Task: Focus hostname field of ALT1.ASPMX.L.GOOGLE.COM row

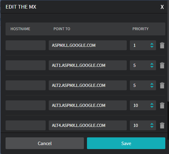Action: pyautogui.click(x=26, y=65)
